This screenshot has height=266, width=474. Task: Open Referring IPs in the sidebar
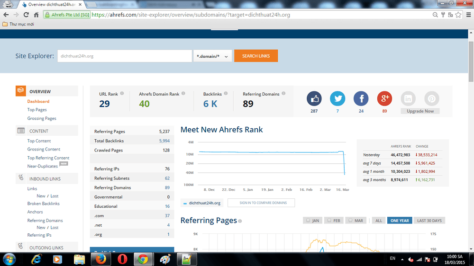tap(39, 235)
